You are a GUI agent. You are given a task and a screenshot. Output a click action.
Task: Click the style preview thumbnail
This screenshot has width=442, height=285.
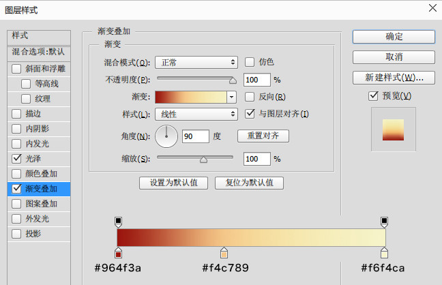[394, 130]
